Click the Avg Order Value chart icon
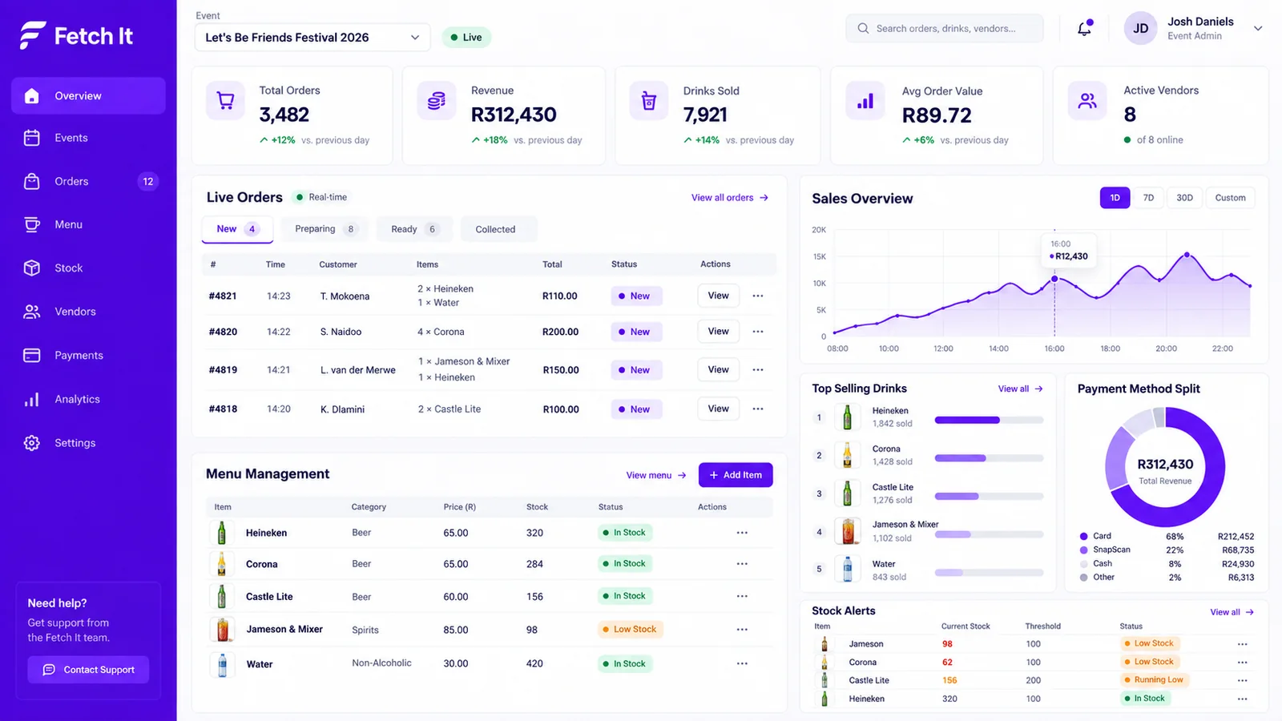The height and width of the screenshot is (721, 1282). pyautogui.click(x=865, y=101)
